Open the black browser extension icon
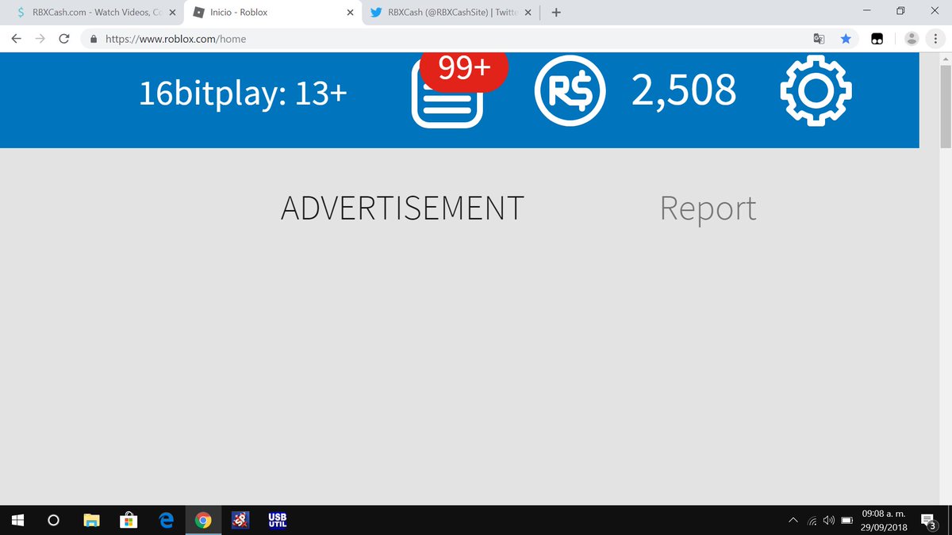This screenshot has height=535, width=952. (x=877, y=39)
